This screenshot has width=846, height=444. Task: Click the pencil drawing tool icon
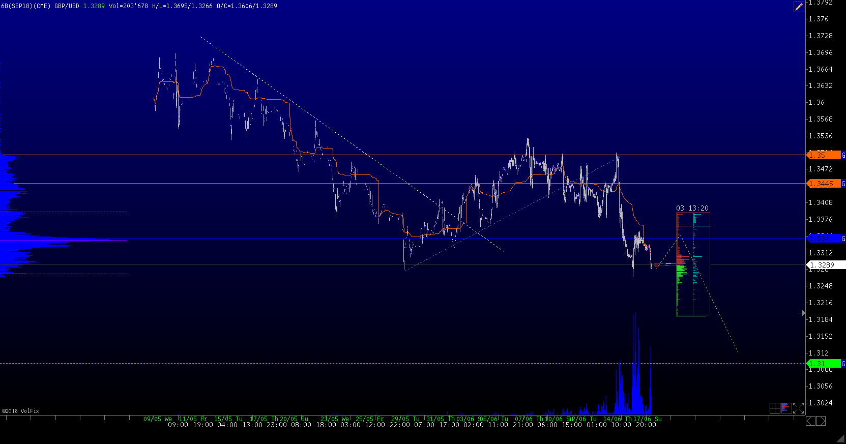[799, 7]
